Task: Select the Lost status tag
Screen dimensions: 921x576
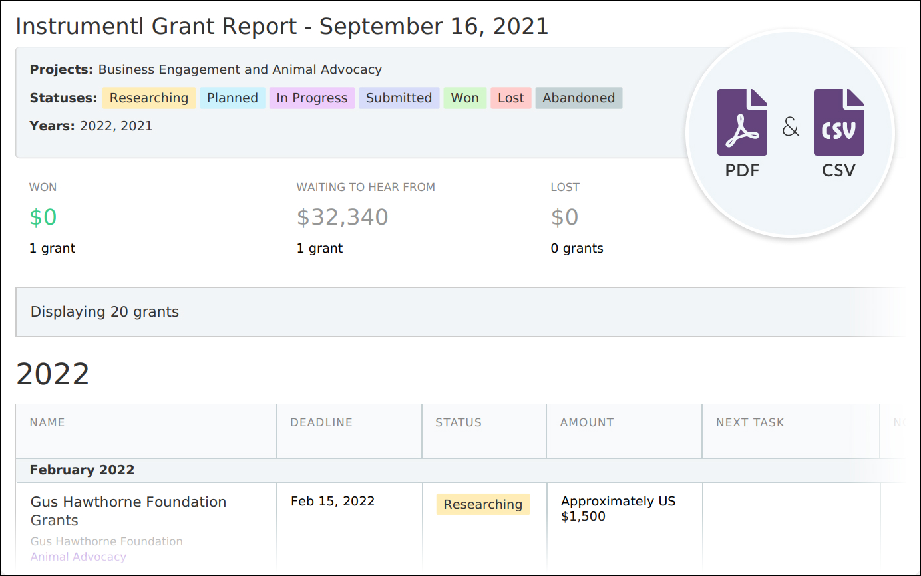Action: pos(511,98)
